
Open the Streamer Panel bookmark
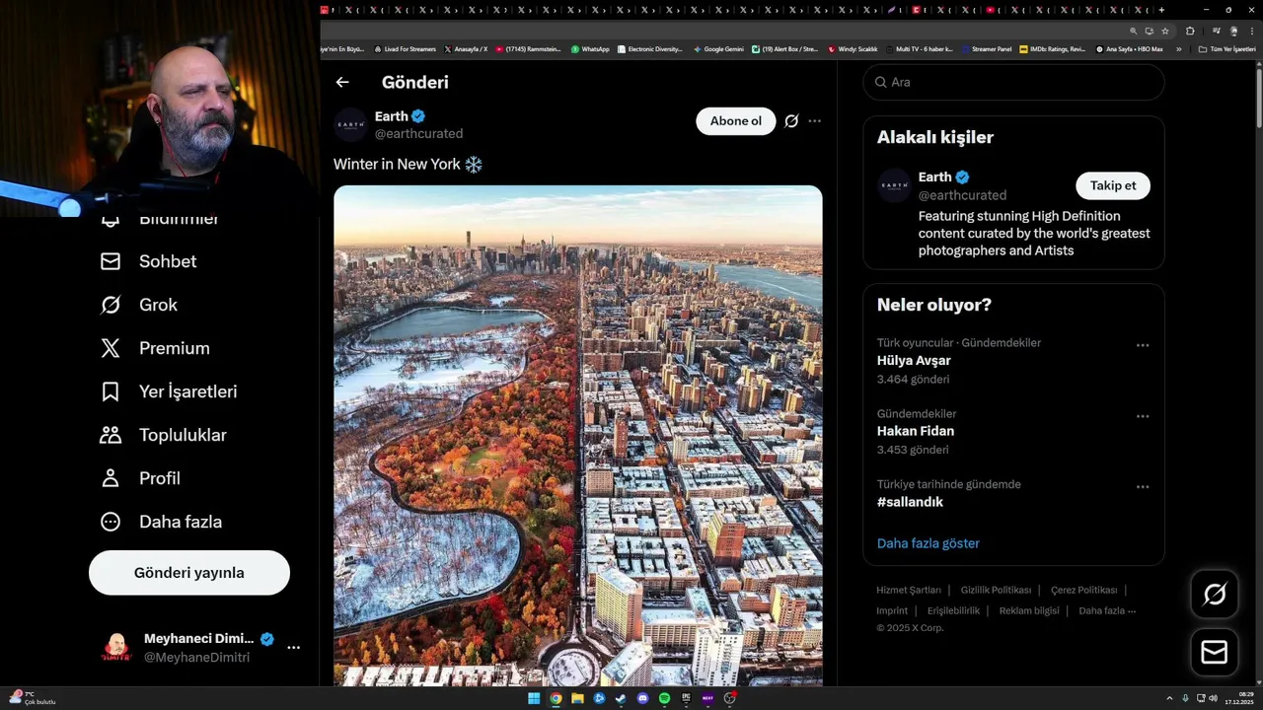987,48
